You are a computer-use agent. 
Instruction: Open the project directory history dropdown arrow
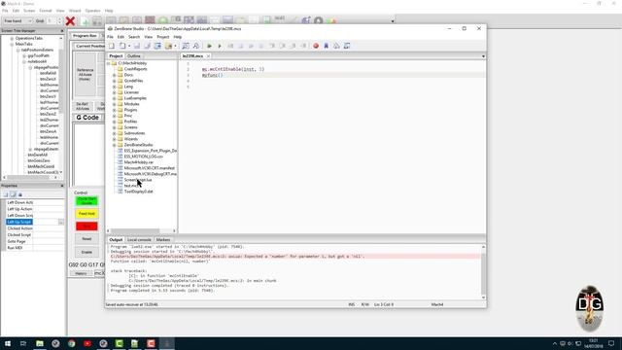pyautogui.click(x=175, y=46)
